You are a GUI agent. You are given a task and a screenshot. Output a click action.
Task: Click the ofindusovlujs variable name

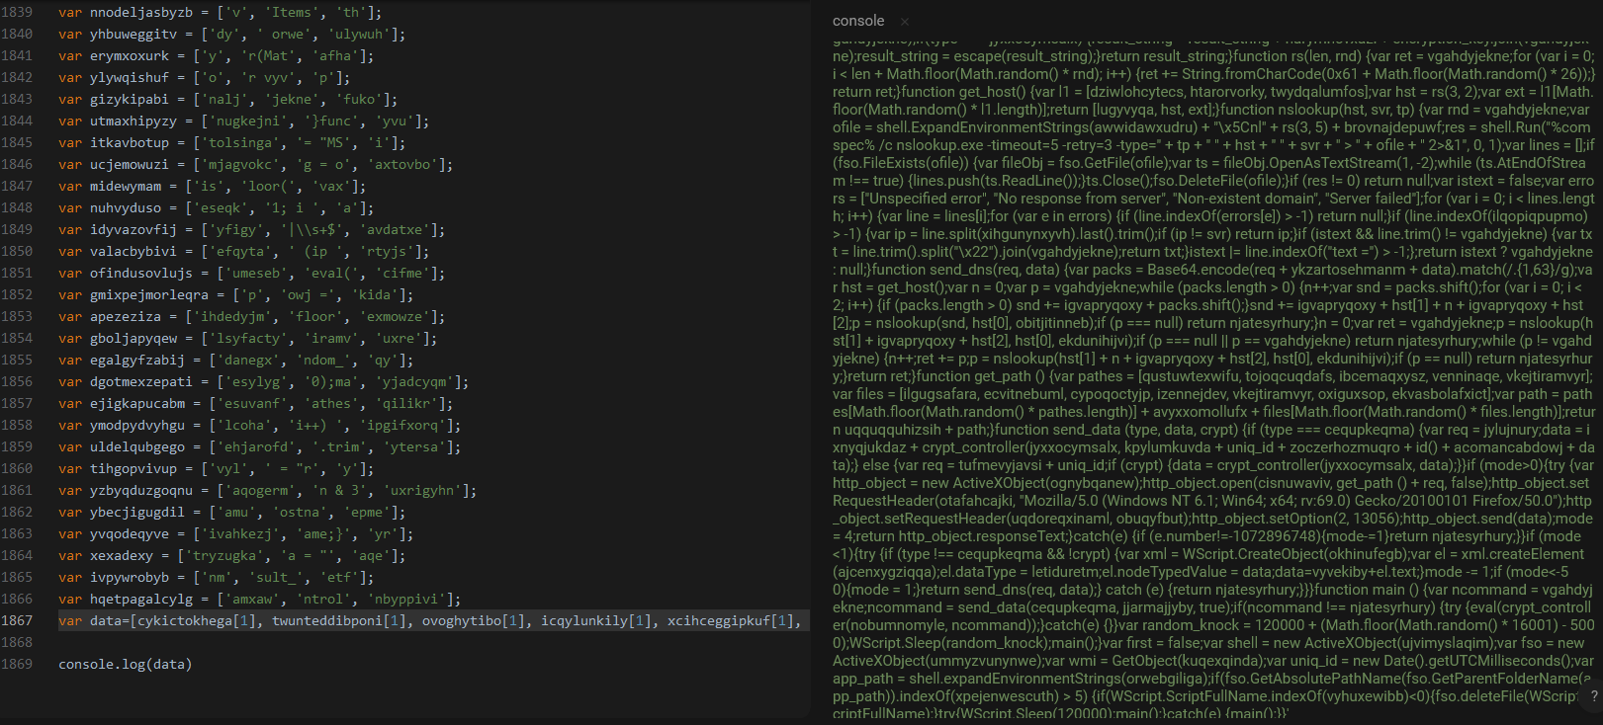point(141,274)
